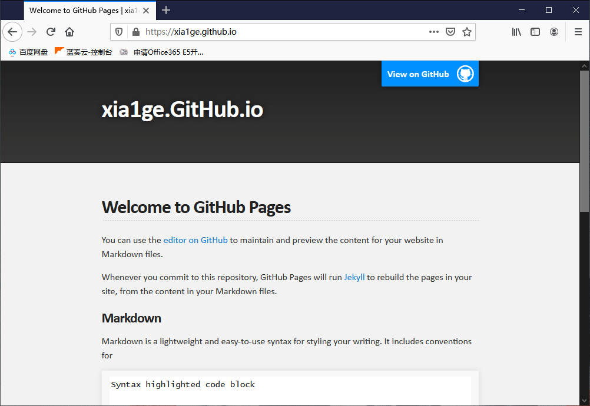Open 蓝奏云-控制台 bookmark
Viewport: 590px width, 406px height.
click(x=84, y=52)
